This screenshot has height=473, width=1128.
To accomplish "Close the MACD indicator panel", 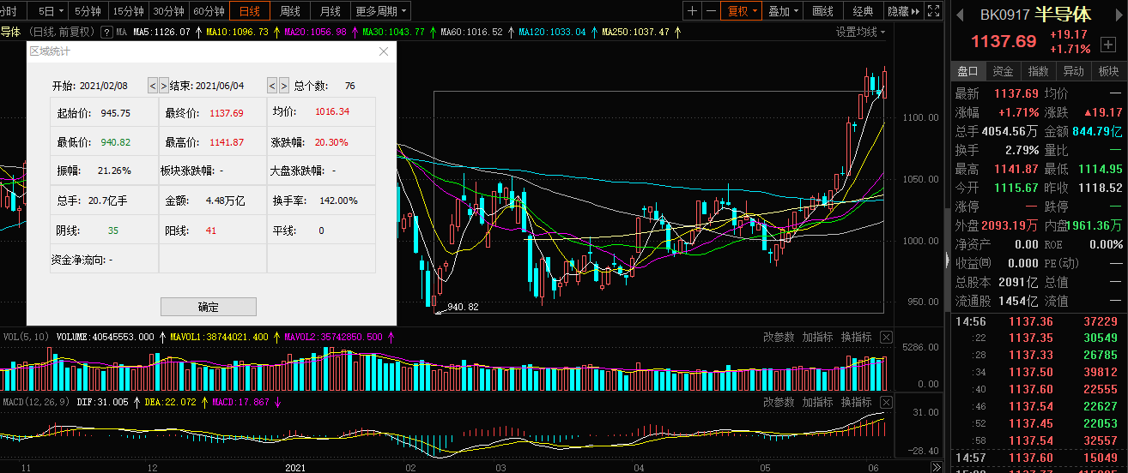I will coord(887,402).
